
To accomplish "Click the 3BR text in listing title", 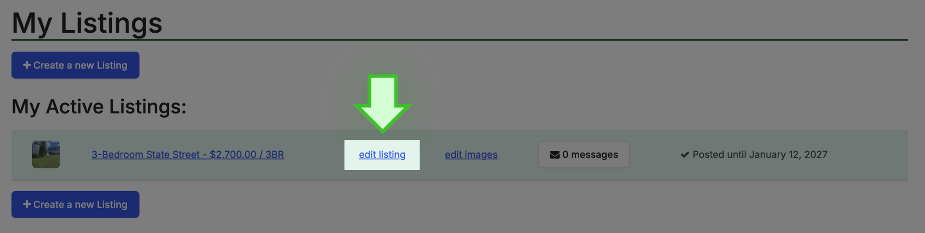I will tap(275, 155).
